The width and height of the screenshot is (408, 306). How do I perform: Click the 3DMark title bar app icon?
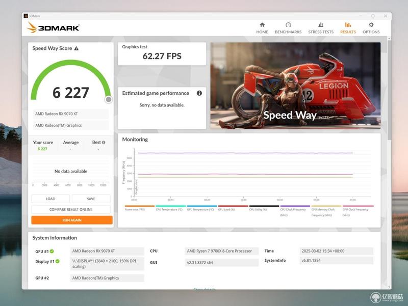point(26,16)
